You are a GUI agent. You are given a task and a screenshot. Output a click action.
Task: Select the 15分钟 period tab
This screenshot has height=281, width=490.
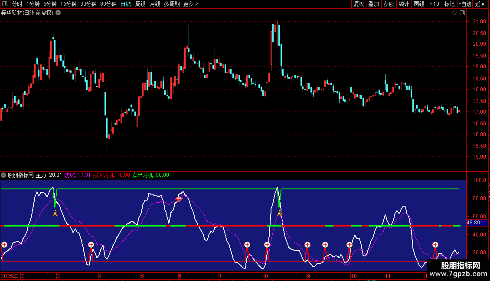point(68,4)
